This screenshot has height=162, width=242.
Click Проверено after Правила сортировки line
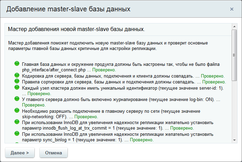tap(214, 82)
